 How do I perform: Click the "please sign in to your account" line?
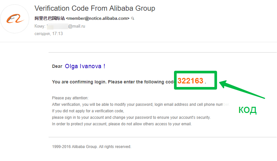[131, 118]
